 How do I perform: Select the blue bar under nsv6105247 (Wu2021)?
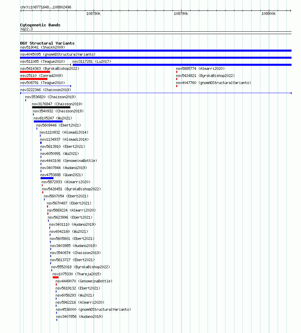coord(48,121)
